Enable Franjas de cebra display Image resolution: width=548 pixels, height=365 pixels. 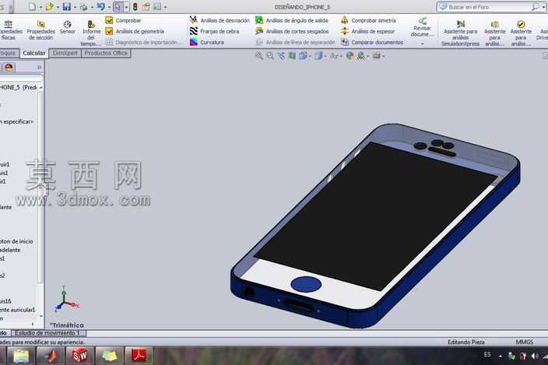pos(214,31)
